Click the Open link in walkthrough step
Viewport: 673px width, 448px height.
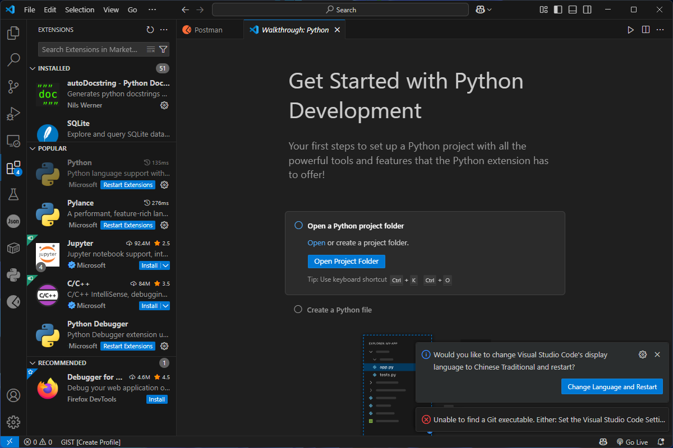coord(316,243)
